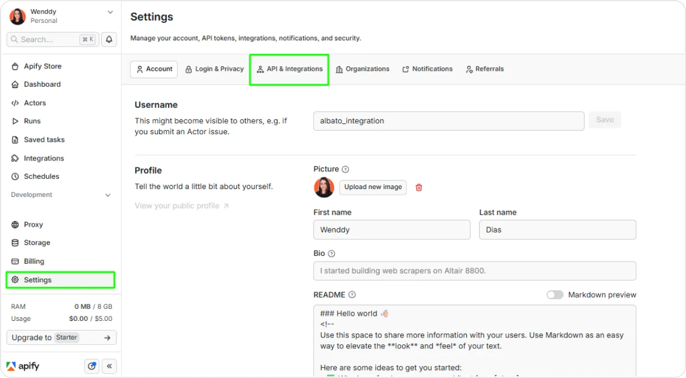Toggle the Markdown preview switch
Viewport: 686px width, 378px height.
tap(555, 295)
